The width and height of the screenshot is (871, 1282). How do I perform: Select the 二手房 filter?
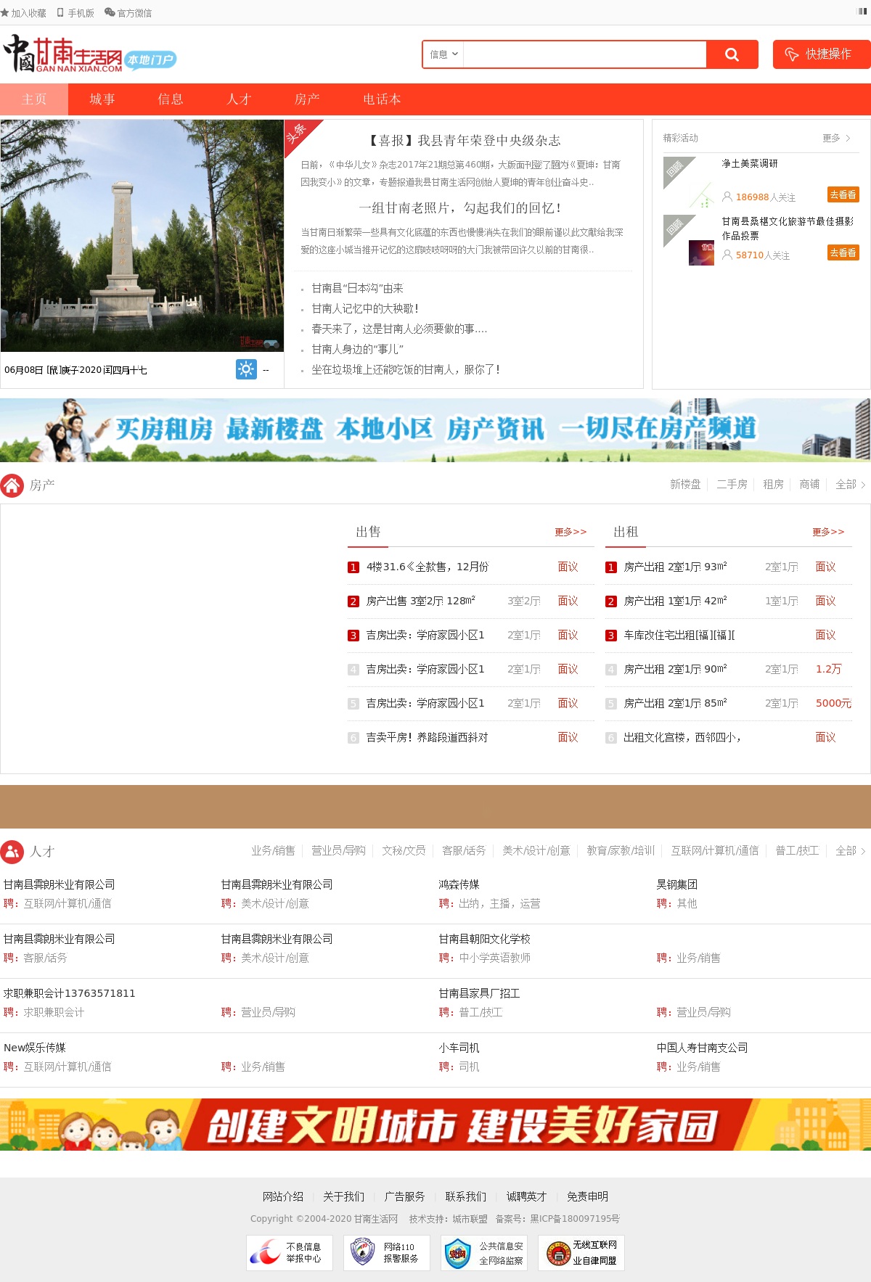point(732,485)
